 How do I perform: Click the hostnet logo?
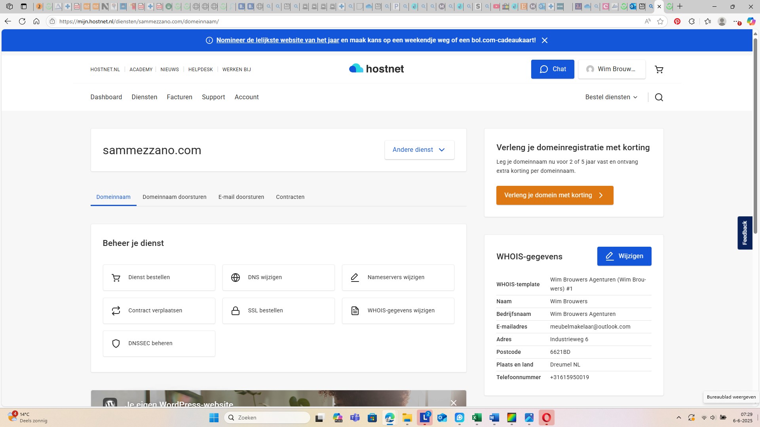(376, 69)
